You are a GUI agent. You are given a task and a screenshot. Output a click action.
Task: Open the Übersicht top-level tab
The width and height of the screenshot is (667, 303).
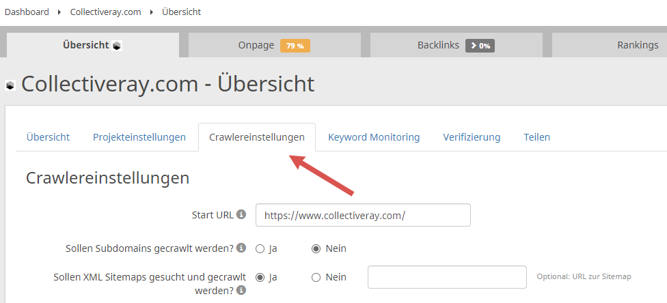(x=93, y=45)
